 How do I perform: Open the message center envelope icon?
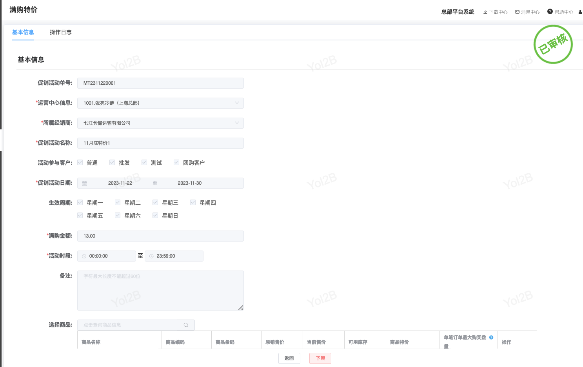pyautogui.click(x=517, y=12)
